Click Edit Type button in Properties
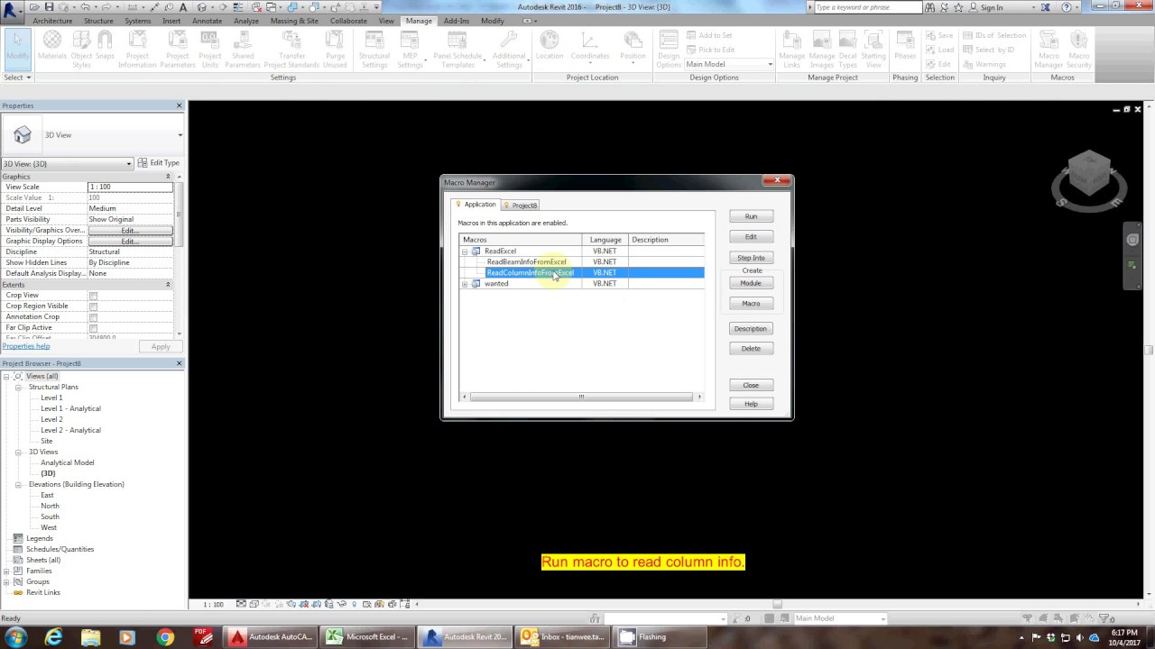The width and height of the screenshot is (1155, 649). point(159,163)
